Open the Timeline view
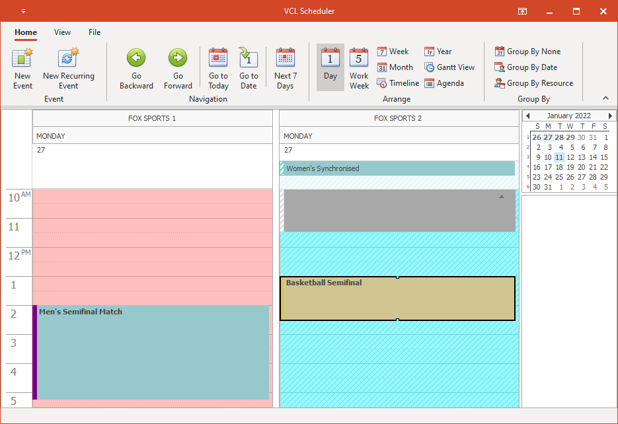 397,83
